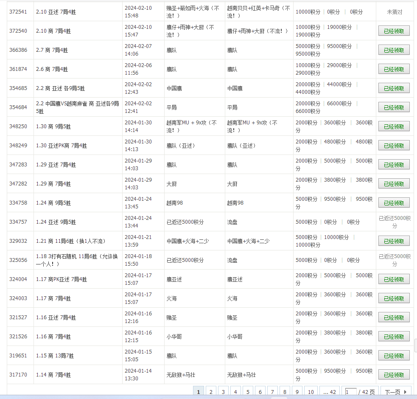Image resolution: width=417 pixels, height=399 pixels.
Task: Select current page 1 in pagination
Action: (x=198, y=392)
